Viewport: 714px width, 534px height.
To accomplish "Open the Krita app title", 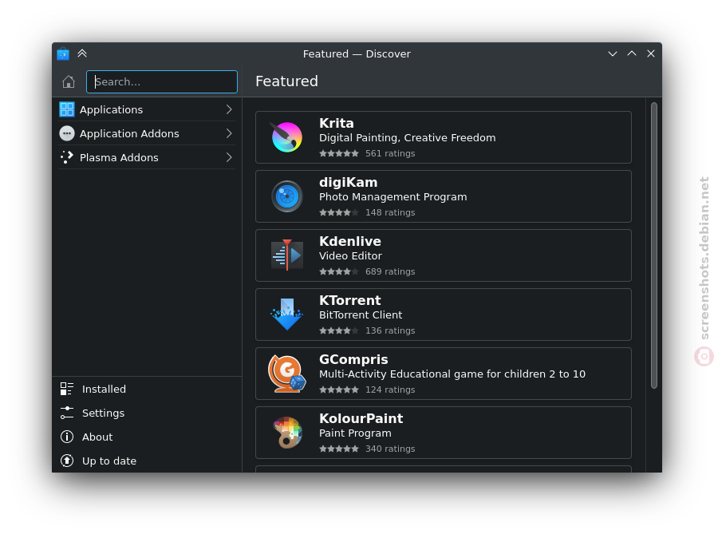I will point(337,123).
